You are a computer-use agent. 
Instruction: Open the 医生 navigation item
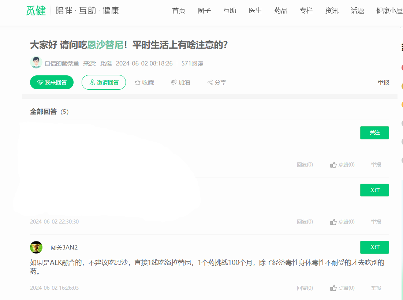pyautogui.click(x=255, y=11)
